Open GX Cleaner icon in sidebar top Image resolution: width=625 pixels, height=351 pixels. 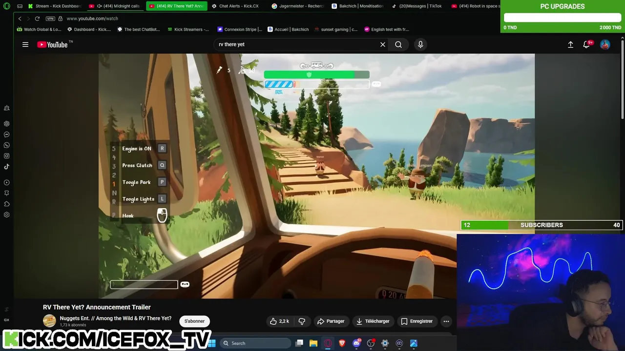pyautogui.click(x=6, y=108)
